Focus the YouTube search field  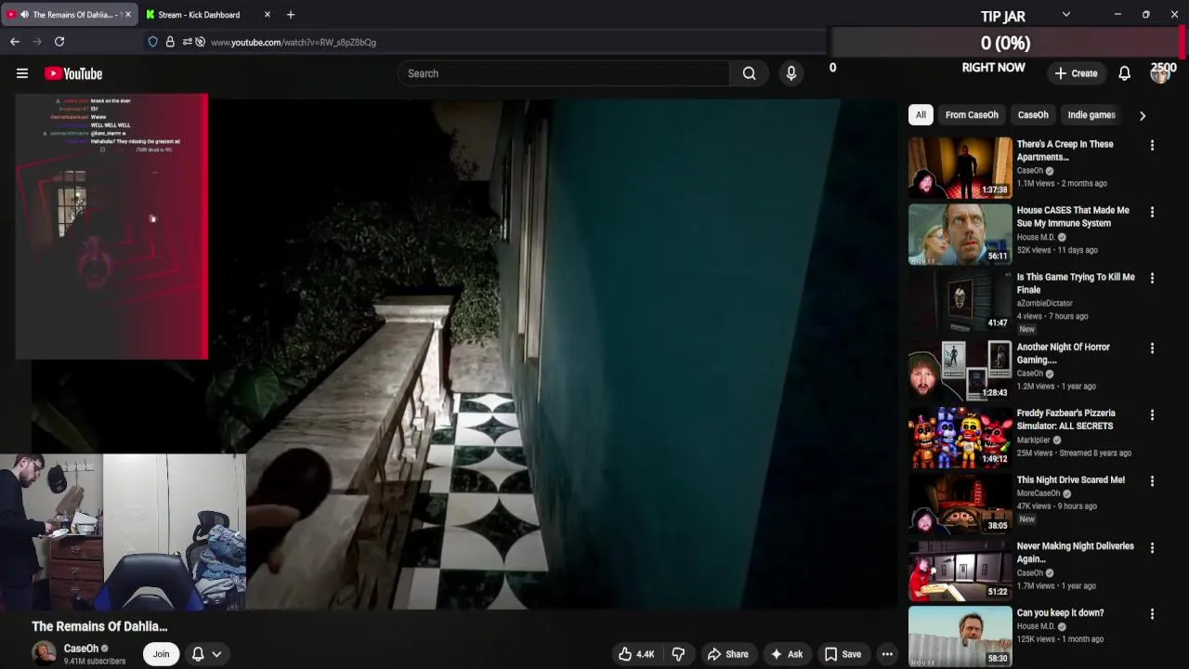coord(565,73)
